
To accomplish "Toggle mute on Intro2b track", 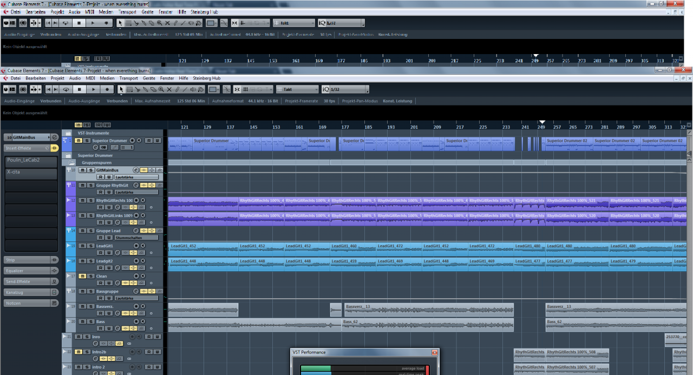I will click(x=79, y=352).
